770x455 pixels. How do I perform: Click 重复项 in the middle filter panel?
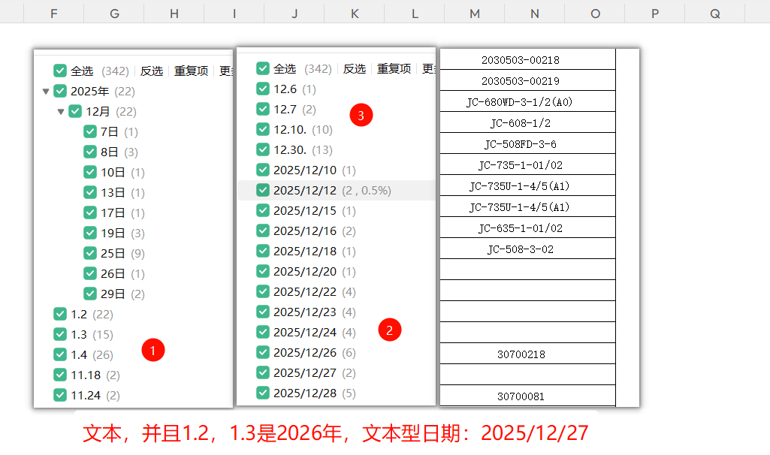394,69
